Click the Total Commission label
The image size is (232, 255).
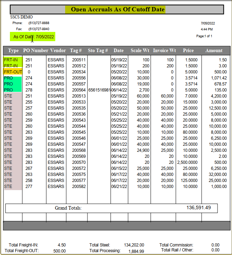point(176,245)
